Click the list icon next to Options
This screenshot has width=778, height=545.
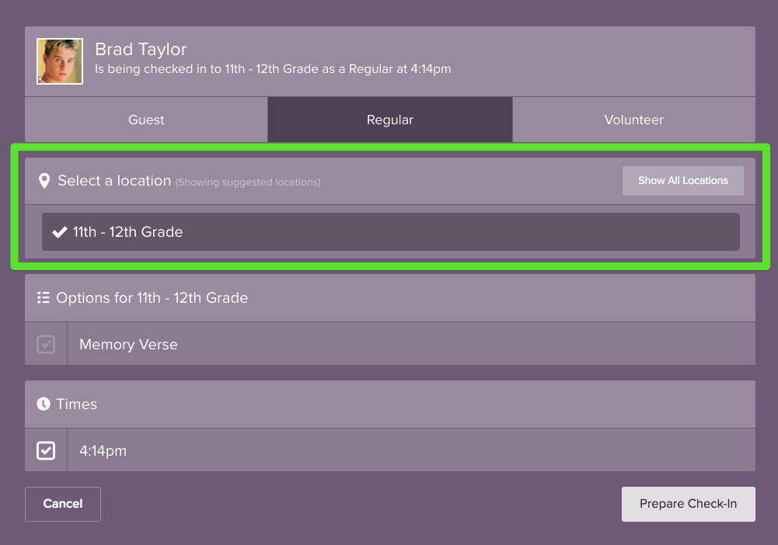pos(44,297)
